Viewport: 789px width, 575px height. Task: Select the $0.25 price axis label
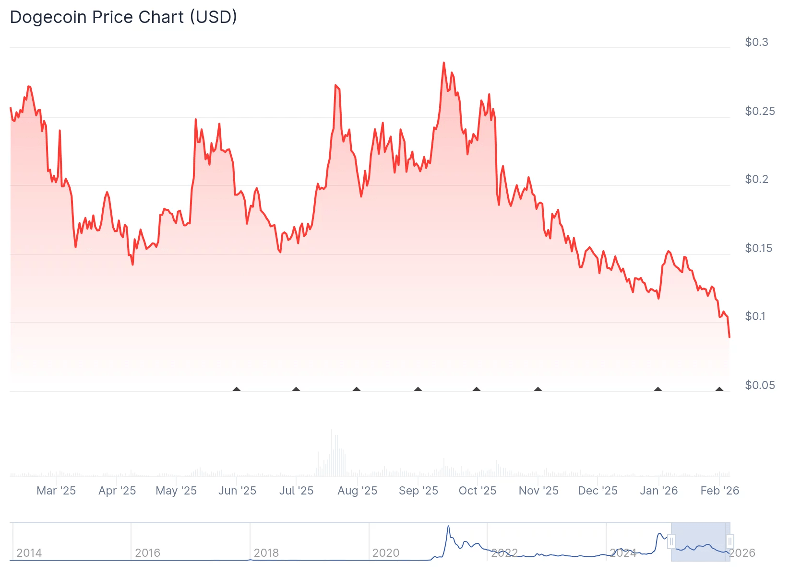point(760,111)
